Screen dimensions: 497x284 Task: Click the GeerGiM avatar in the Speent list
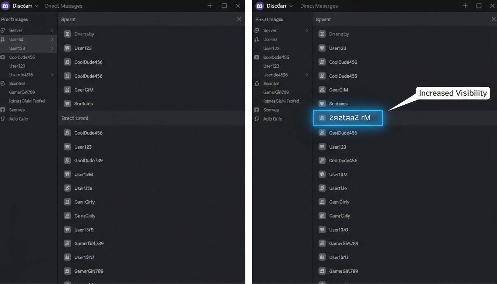tap(67, 89)
